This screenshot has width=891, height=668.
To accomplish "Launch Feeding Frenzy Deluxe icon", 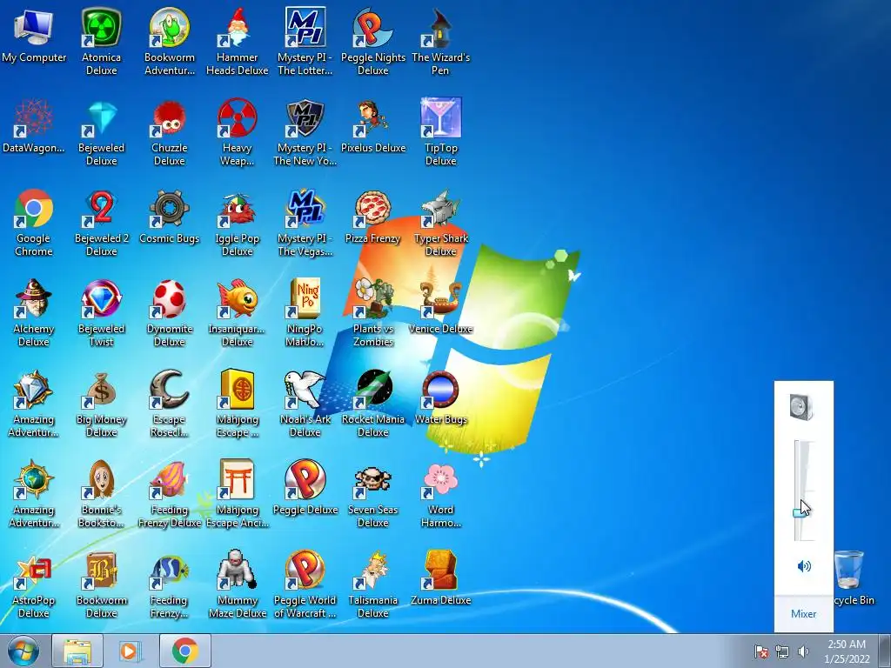I will pos(170,494).
